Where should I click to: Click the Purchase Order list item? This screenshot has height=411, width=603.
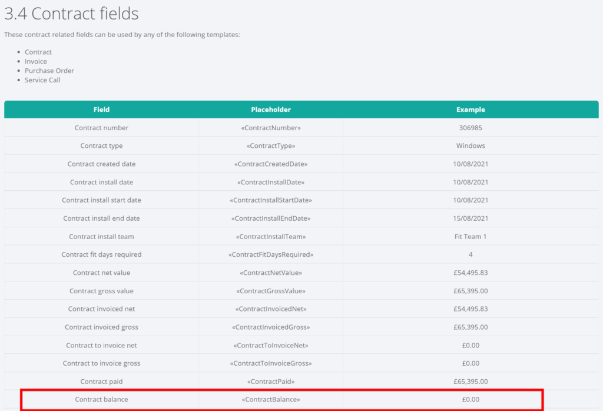[49, 71]
